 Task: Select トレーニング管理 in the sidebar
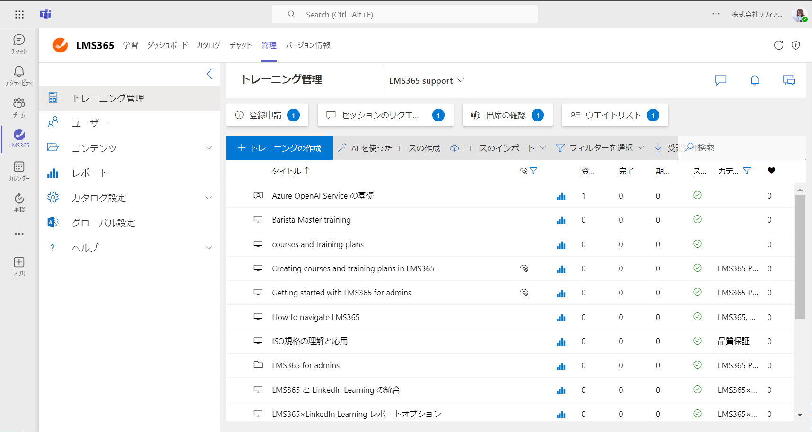(x=130, y=98)
